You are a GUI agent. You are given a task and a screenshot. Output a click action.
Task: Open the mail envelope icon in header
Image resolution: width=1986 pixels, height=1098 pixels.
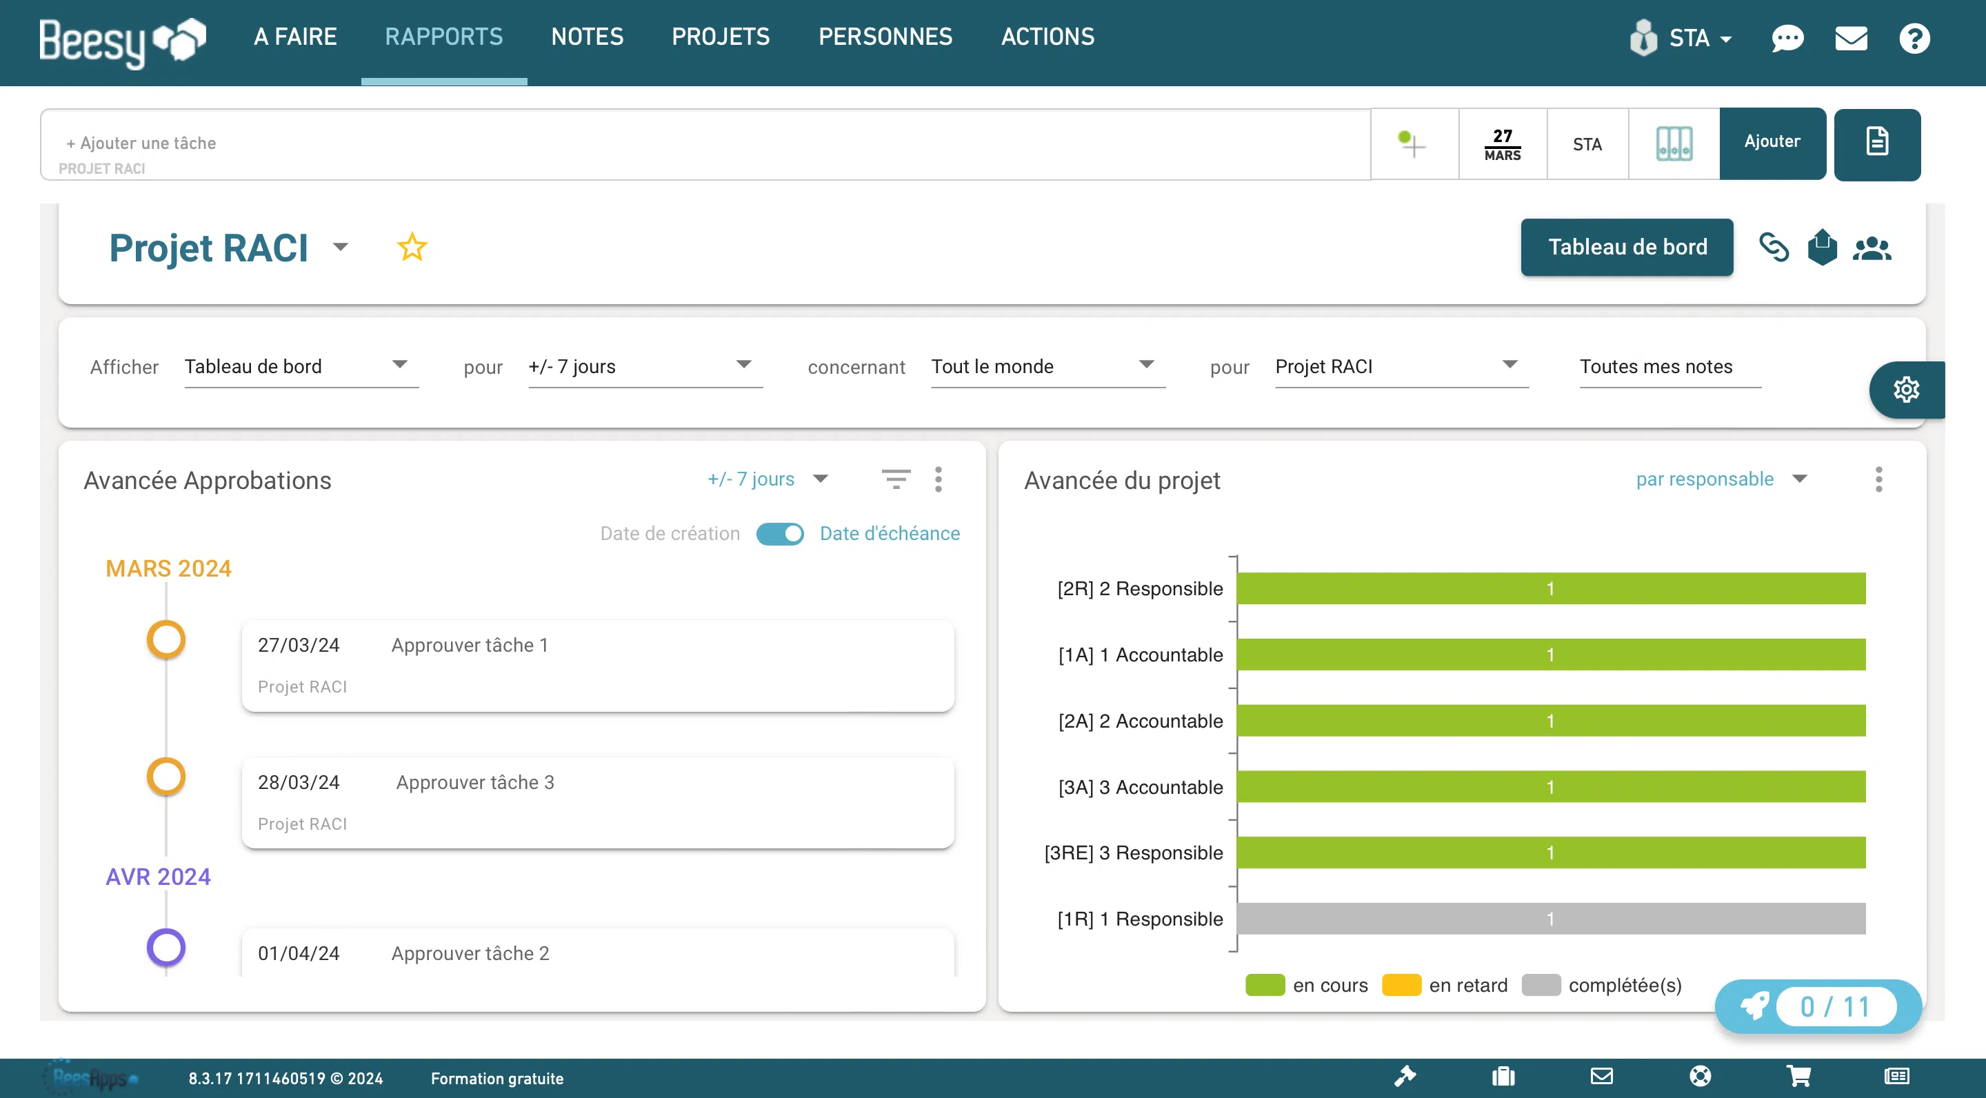pos(1850,38)
